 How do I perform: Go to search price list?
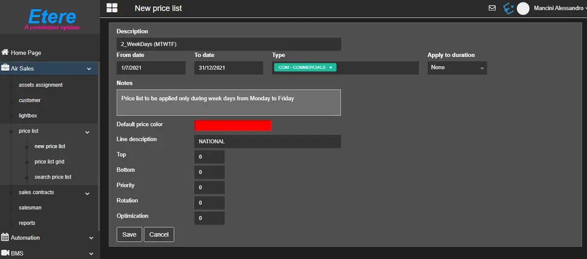coord(53,177)
